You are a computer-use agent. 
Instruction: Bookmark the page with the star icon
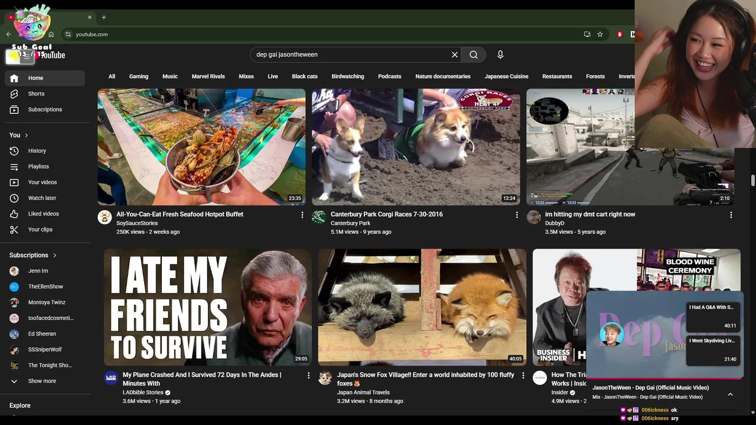click(x=600, y=34)
